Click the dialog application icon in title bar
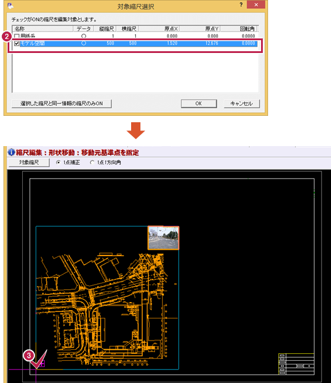The image size is (331, 383). (x=10, y=5)
